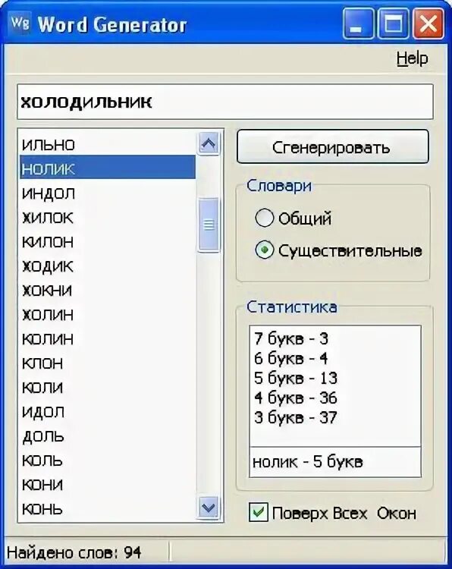452x569 pixels.
Task: Click the '4 букв - 36' statistics line
Action: [x=296, y=398]
